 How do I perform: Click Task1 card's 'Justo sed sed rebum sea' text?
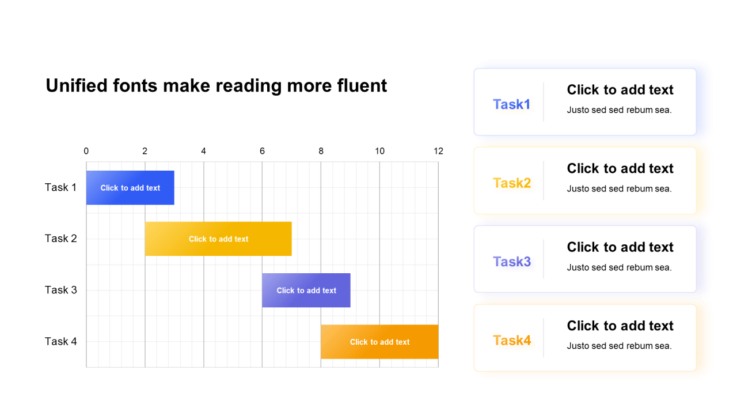coord(619,110)
